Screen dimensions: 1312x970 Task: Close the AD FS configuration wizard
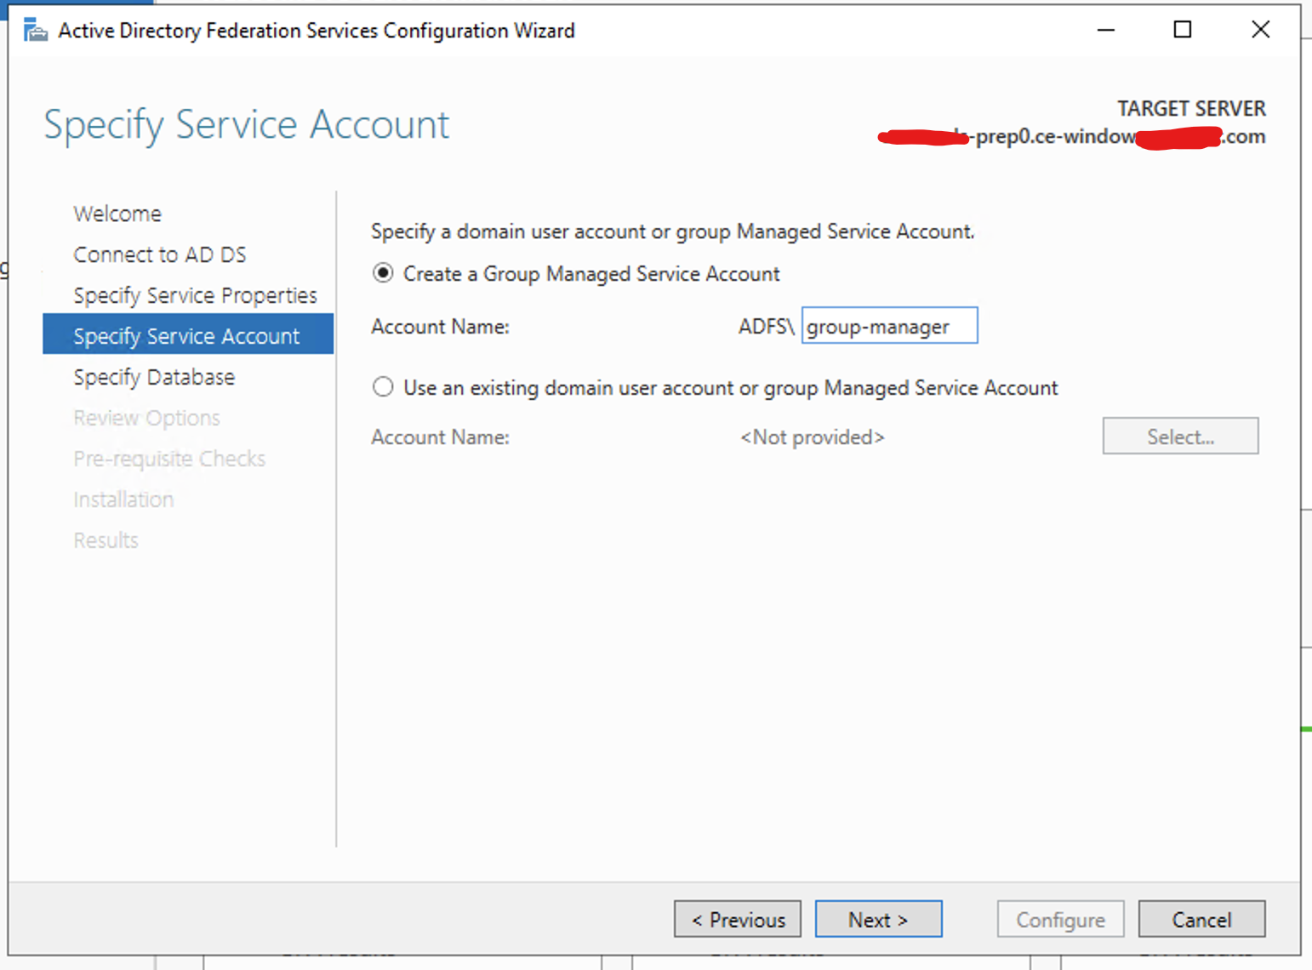[1260, 30]
